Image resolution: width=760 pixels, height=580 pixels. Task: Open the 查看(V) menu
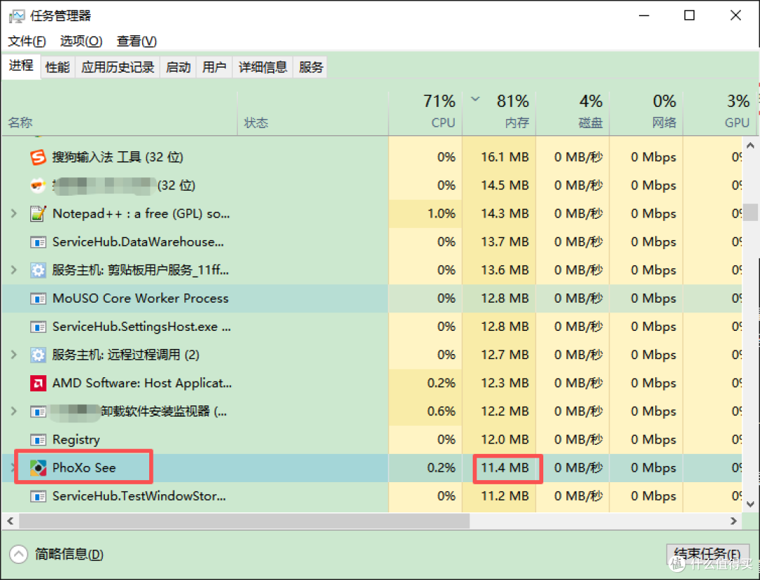[x=137, y=42]
